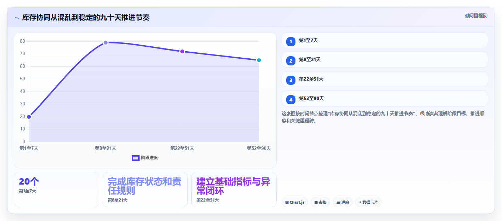The height and width of the screenshot is (221, 502).
Task: Click the numbered badge 2 icon
Action: pyautogui.click(x=291, y=61)
